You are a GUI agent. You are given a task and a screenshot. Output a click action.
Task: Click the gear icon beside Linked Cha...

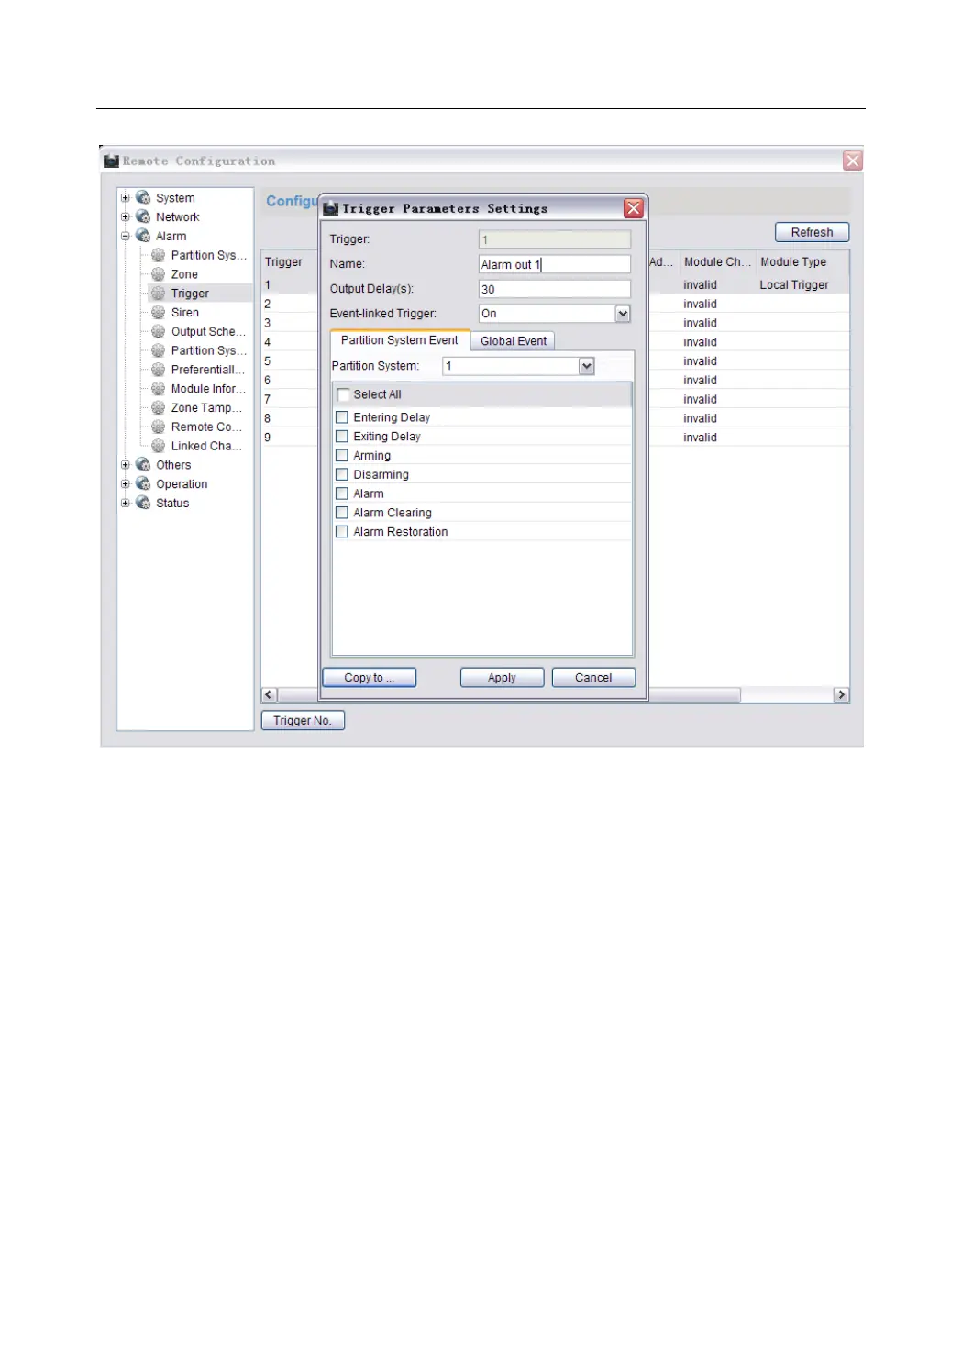(x=159, y=446)
